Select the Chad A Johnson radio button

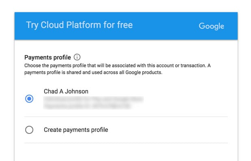[x=29, y=99]
